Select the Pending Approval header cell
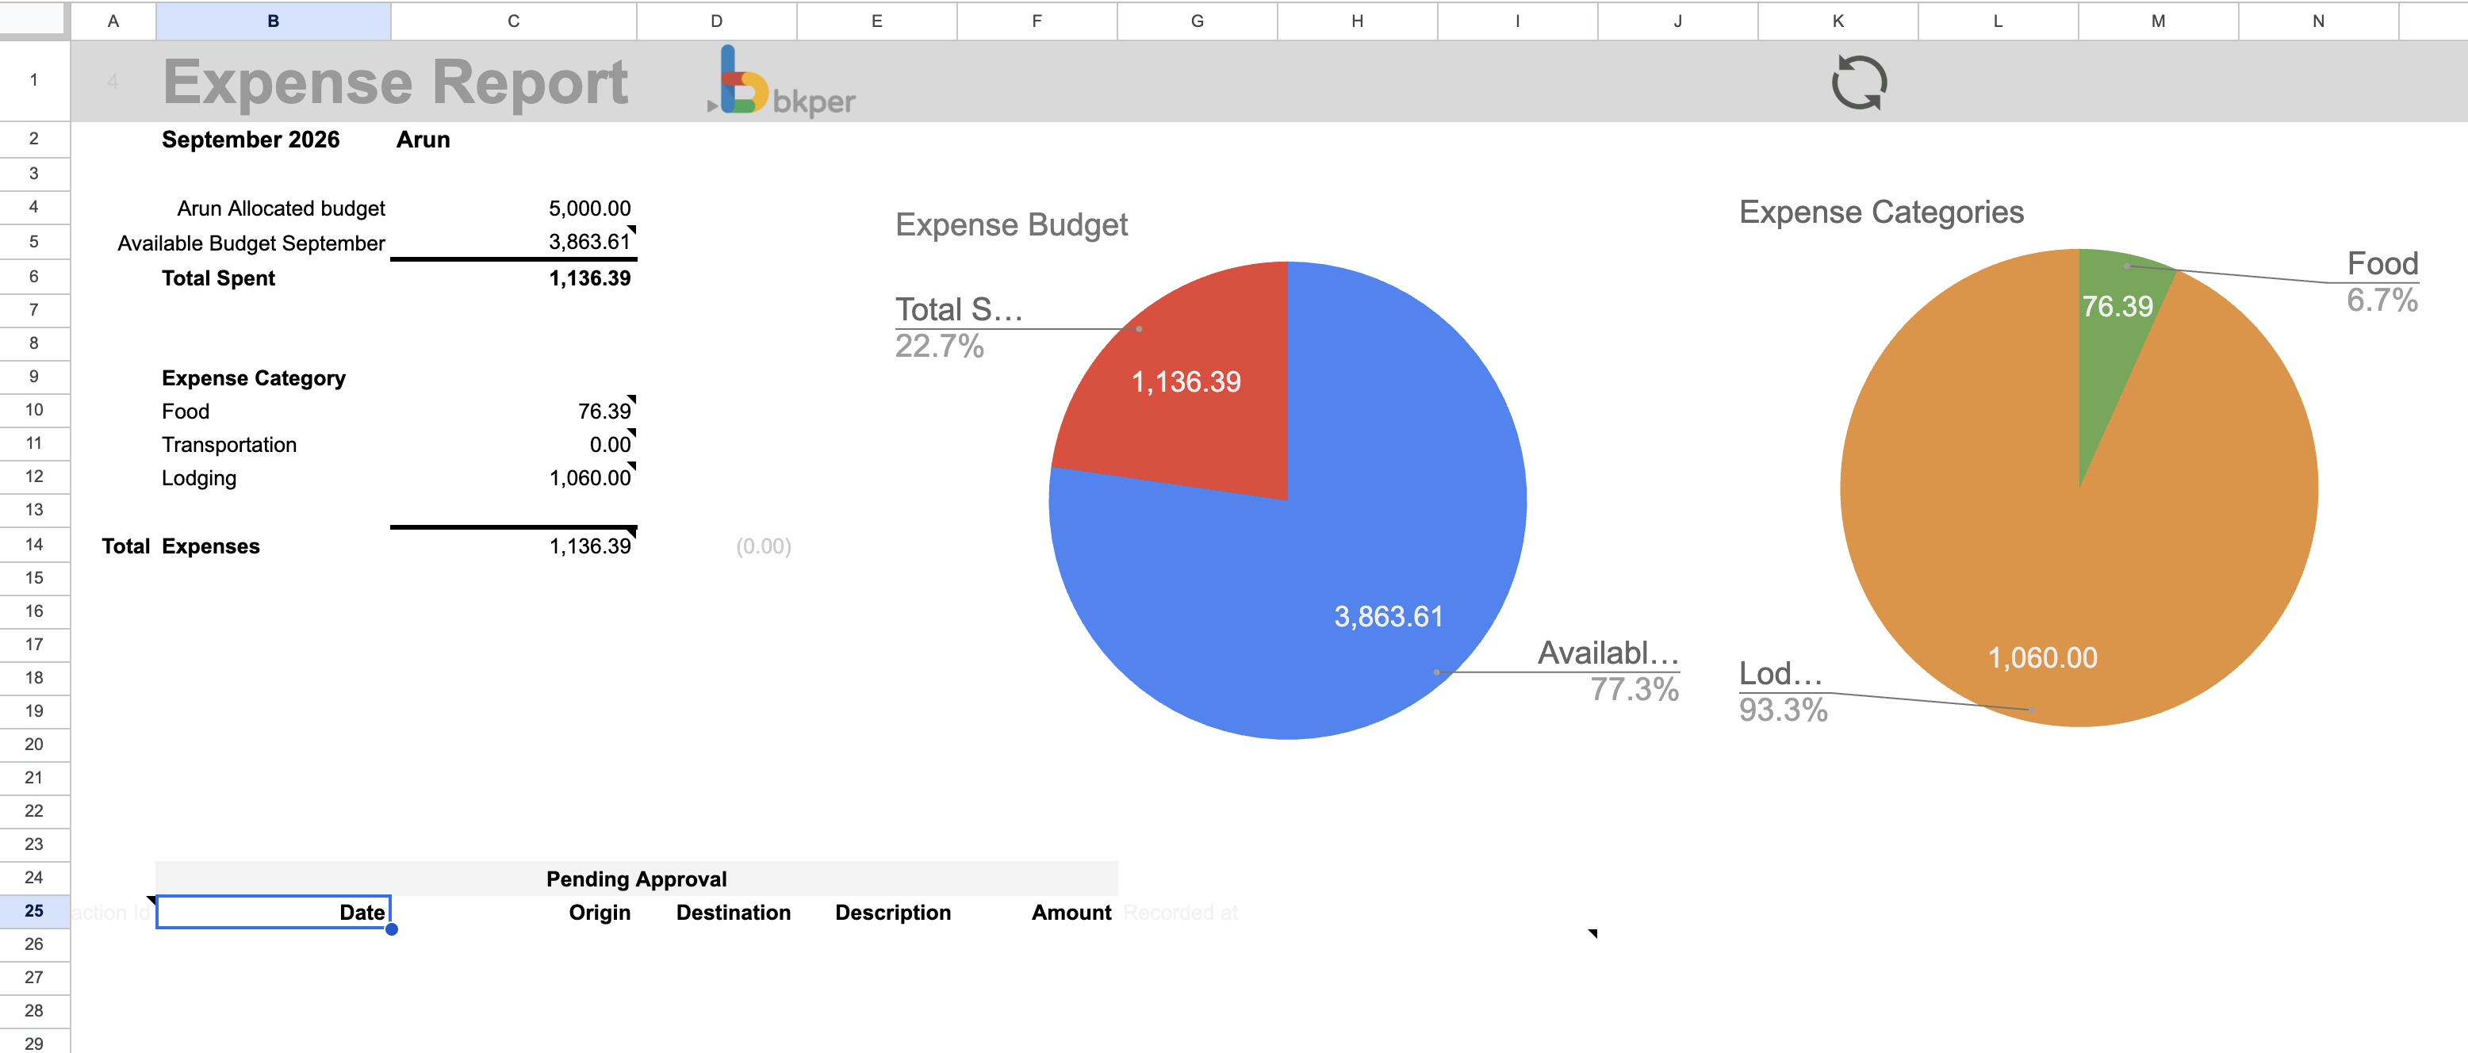 pos(635,878)
